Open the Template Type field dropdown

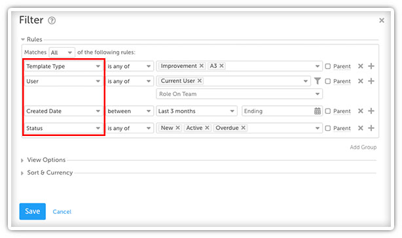pyautogui.click(x=64, y=66)
